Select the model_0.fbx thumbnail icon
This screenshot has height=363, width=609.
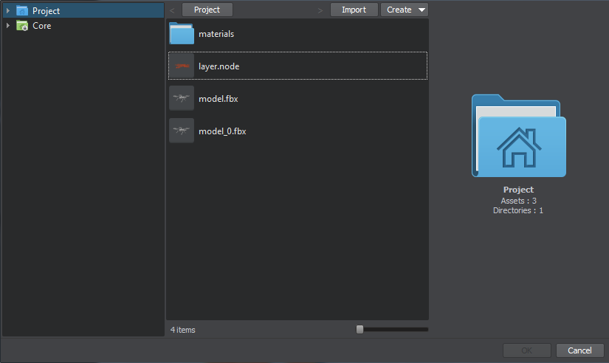click(x=181, y=131)
